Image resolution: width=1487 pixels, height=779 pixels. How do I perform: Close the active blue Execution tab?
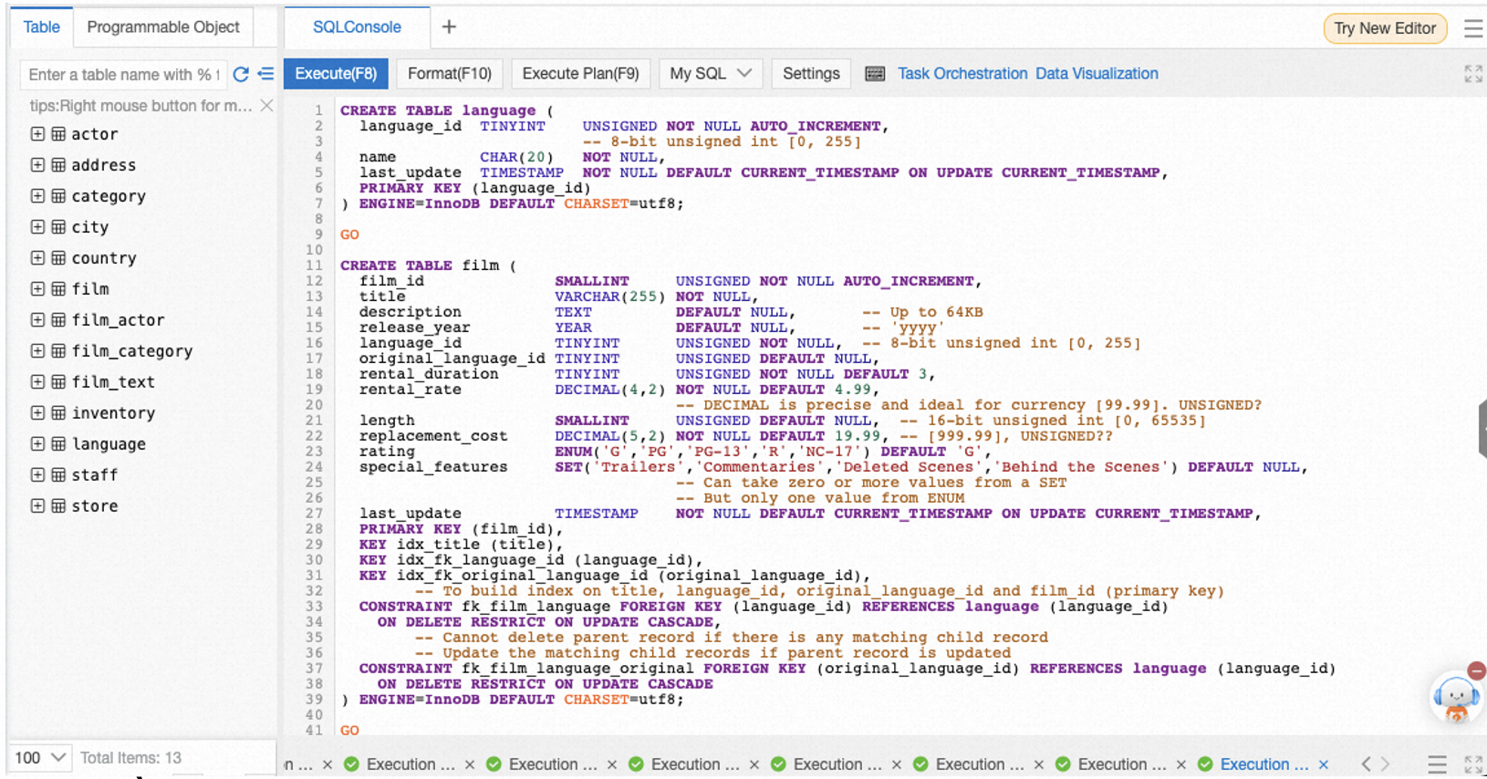(1324, 764)
